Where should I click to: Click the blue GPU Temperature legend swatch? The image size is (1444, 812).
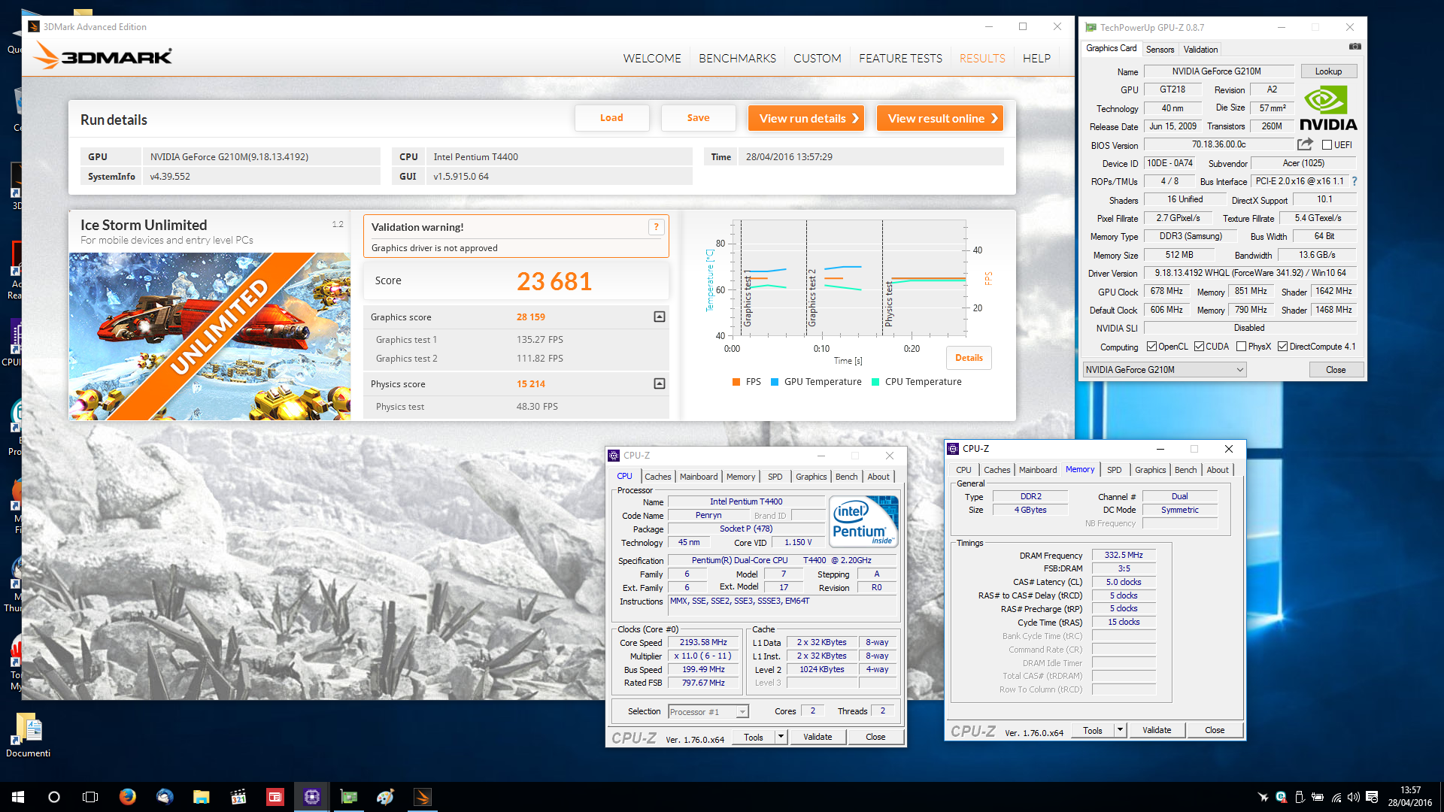coord(775,382)
